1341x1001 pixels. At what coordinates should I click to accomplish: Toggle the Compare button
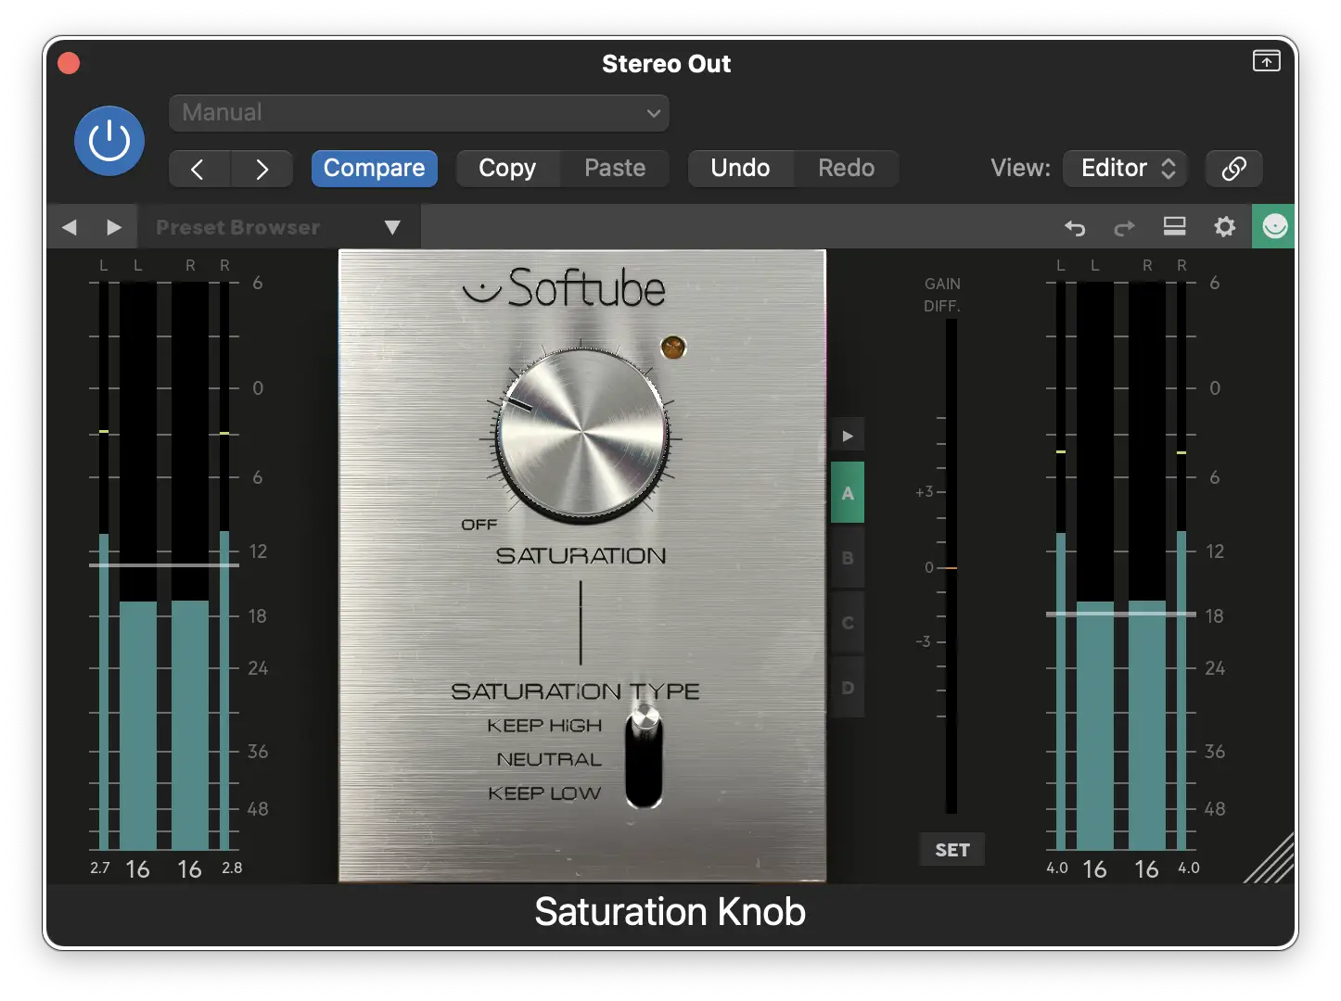374,169
